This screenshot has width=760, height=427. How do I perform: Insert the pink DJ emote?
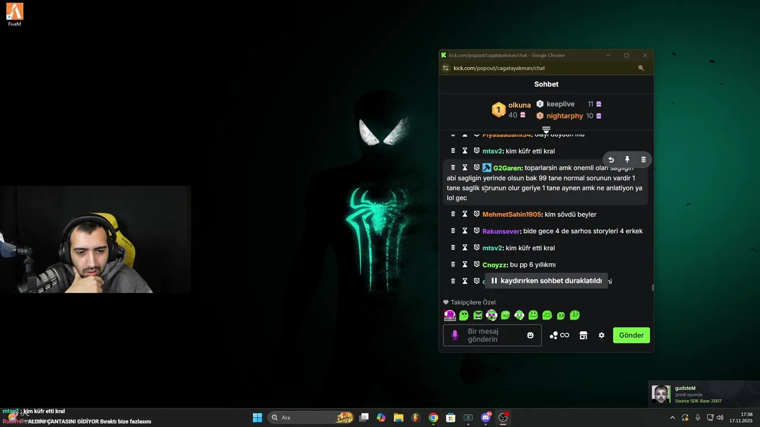pos(450,315)
